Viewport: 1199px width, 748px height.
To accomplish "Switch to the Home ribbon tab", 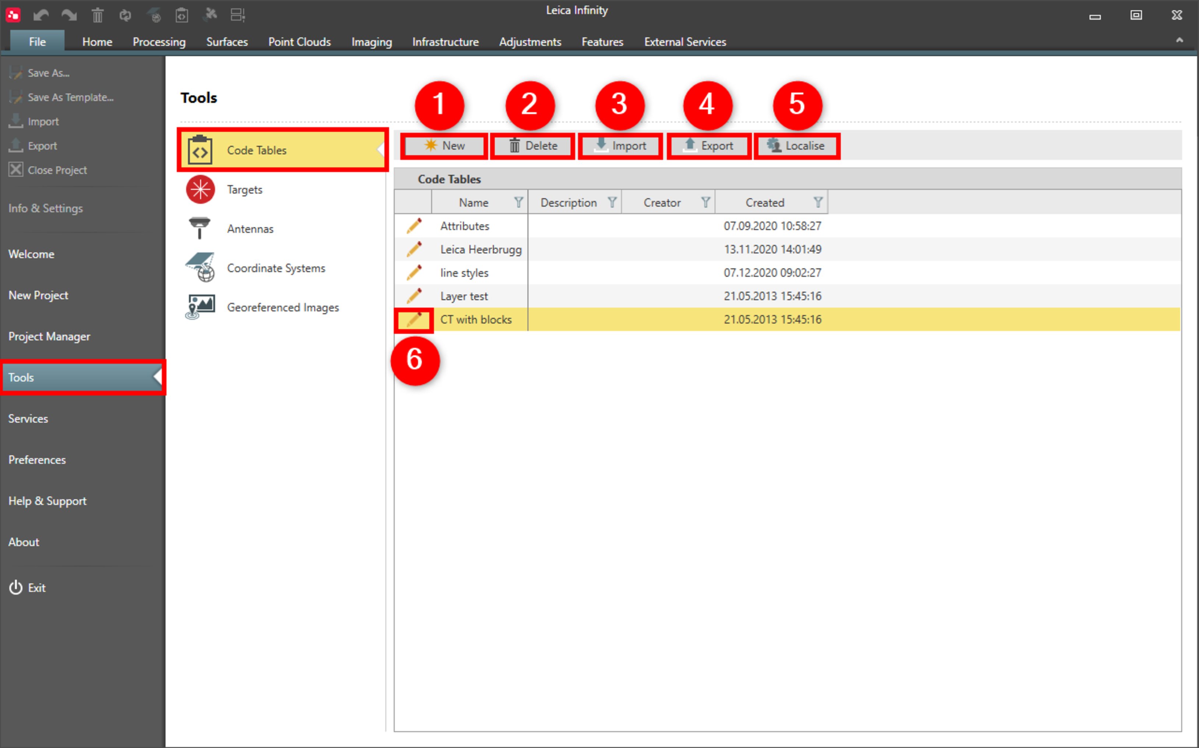I will point(97,42).
